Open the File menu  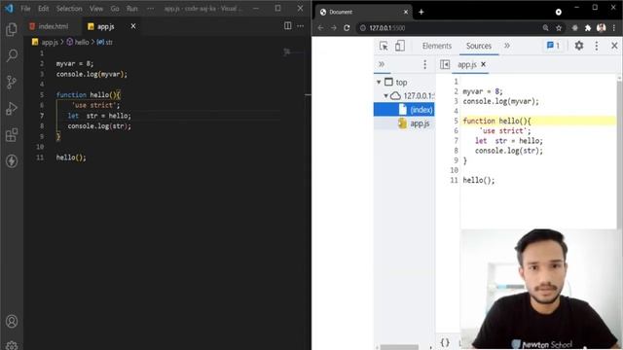pyautogui.click(x=25, y=9)
